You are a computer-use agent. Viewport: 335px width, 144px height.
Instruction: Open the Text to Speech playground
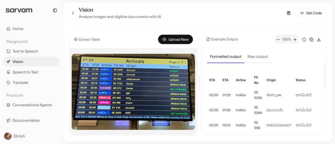(25, 51)
